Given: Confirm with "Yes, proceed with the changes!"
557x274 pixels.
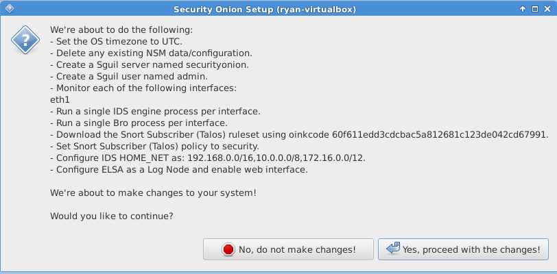Looking at the screenshot, I should point(463,249).
